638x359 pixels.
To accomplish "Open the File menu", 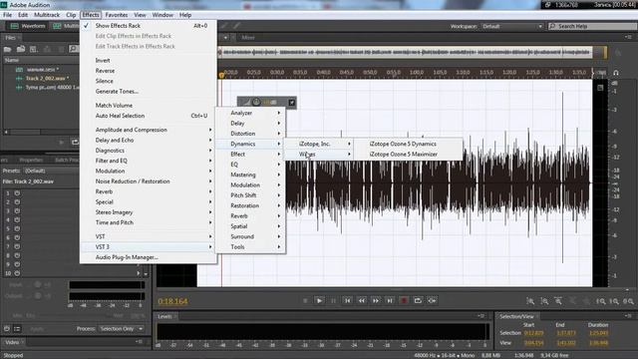I will click(7, 15).
